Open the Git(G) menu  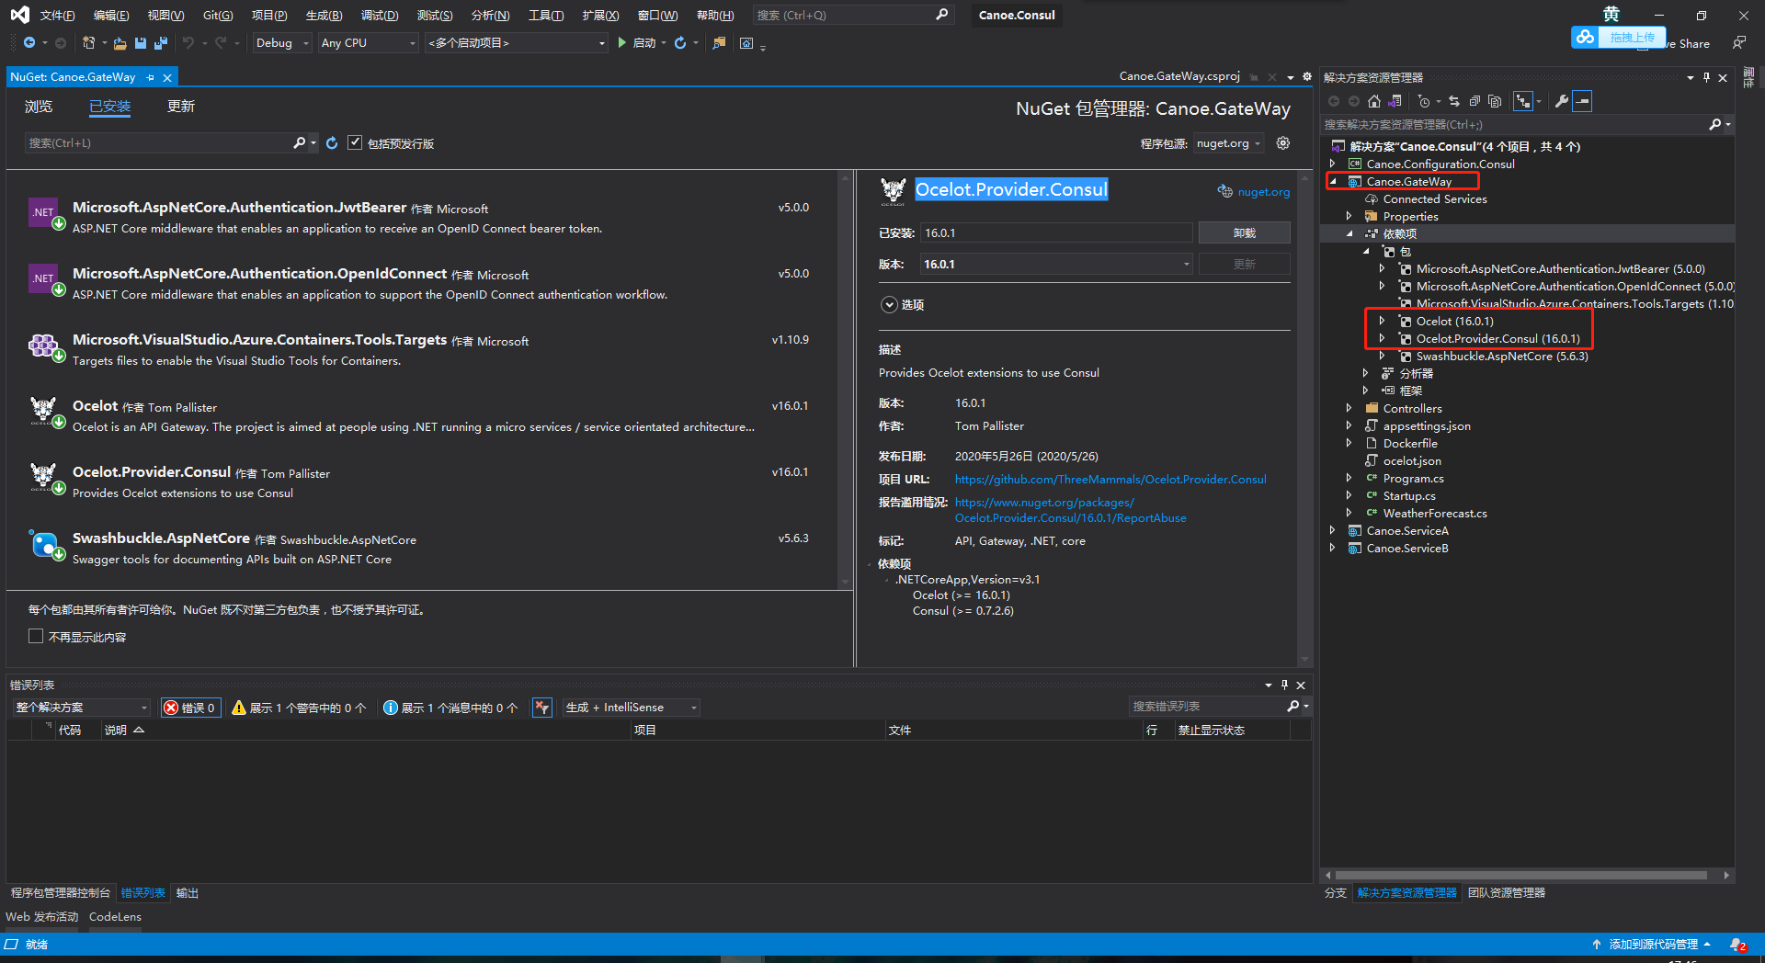[218, 15]
